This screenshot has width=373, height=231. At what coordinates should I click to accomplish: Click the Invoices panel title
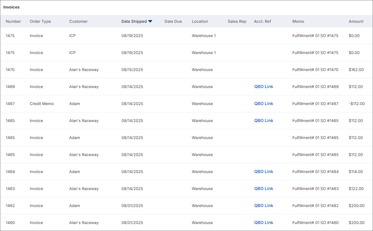(11, 7)
